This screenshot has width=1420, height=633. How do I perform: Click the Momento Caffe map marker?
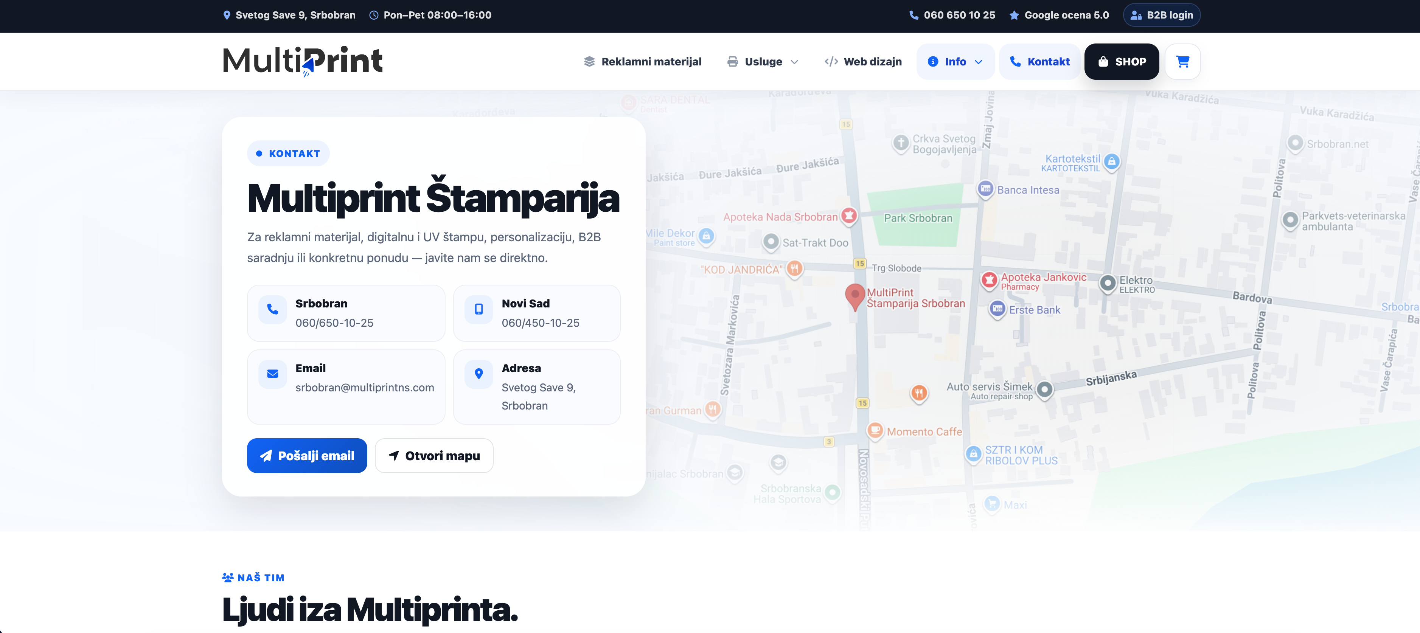tap(875, 431)
